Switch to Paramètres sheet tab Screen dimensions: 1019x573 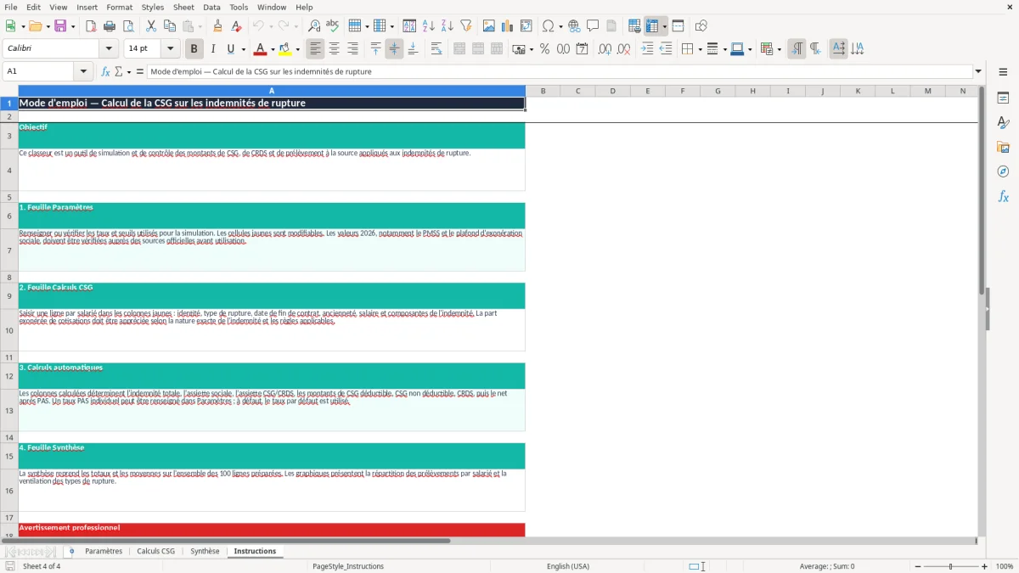[104, 551]
